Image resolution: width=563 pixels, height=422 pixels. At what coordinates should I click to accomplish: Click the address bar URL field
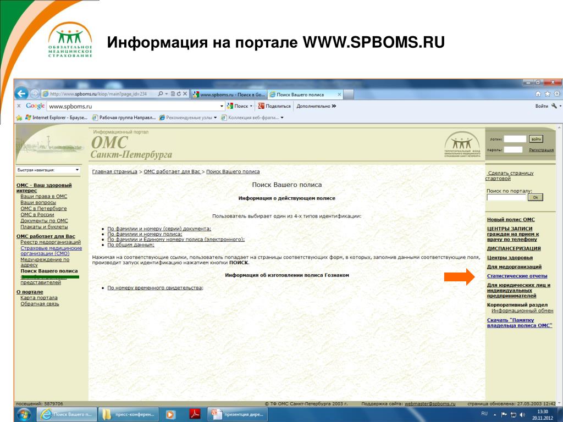pyautogui.click(x=99, y=94)
